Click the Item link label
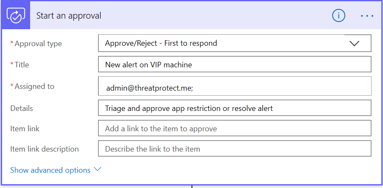The image size is (383, 188). (25, 129)
